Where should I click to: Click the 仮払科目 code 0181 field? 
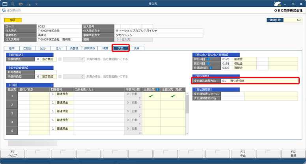[x=227, y=63]
